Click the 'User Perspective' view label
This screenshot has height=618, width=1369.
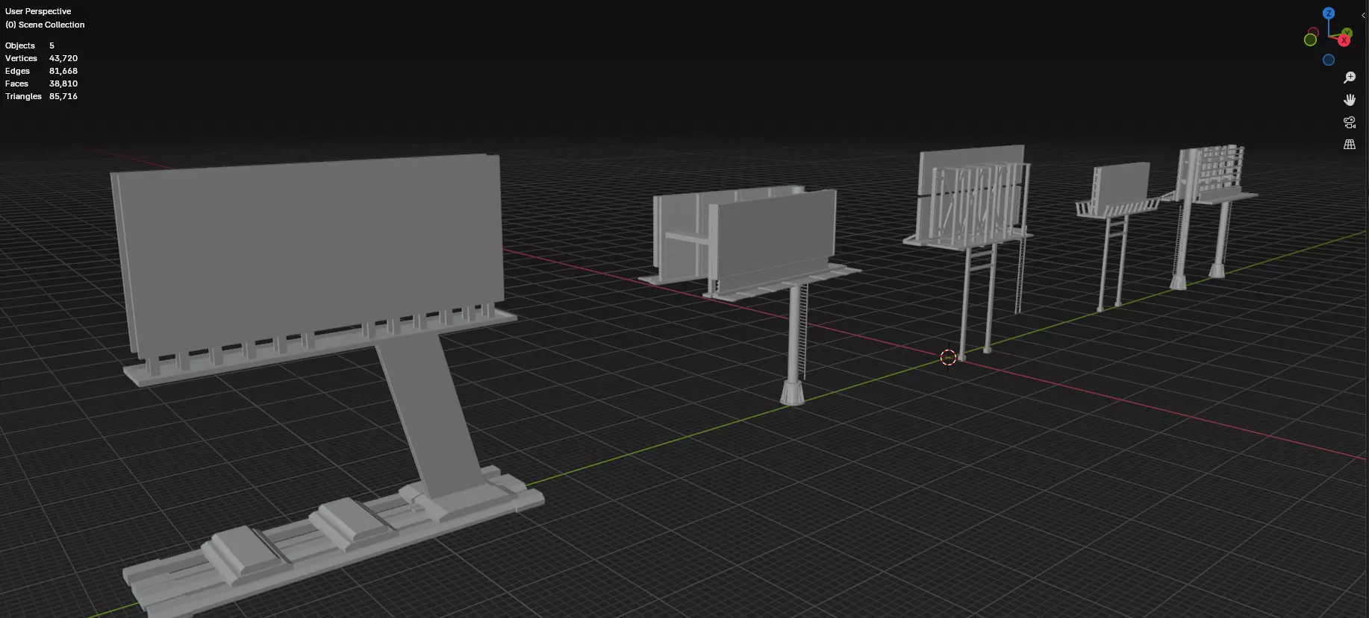click(x=38, y=11)
